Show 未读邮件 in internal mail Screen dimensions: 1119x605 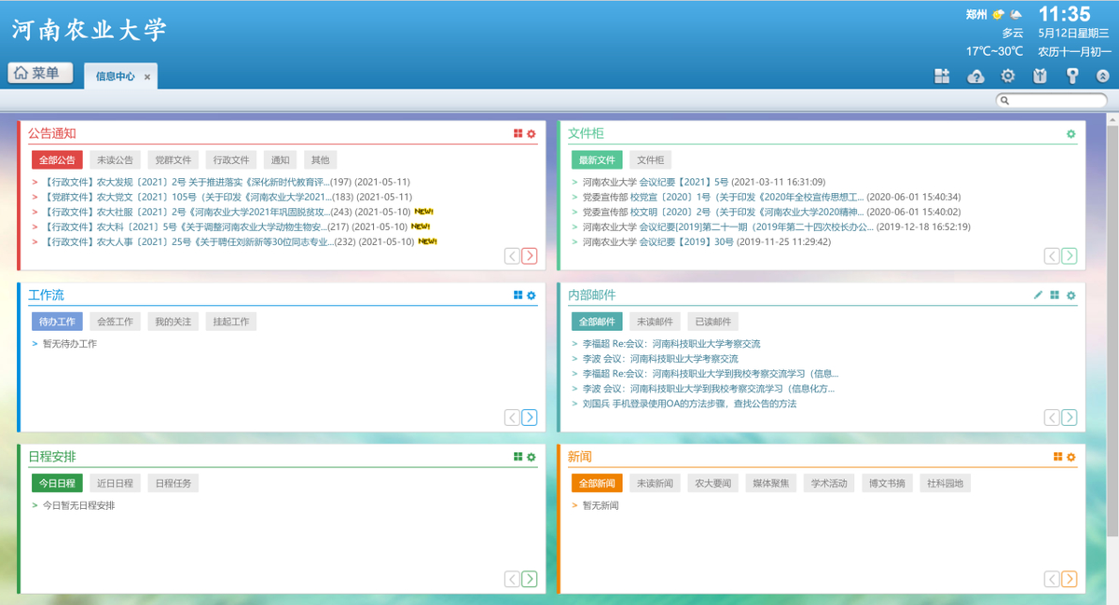pyautogui.click(x=655, y=322)
